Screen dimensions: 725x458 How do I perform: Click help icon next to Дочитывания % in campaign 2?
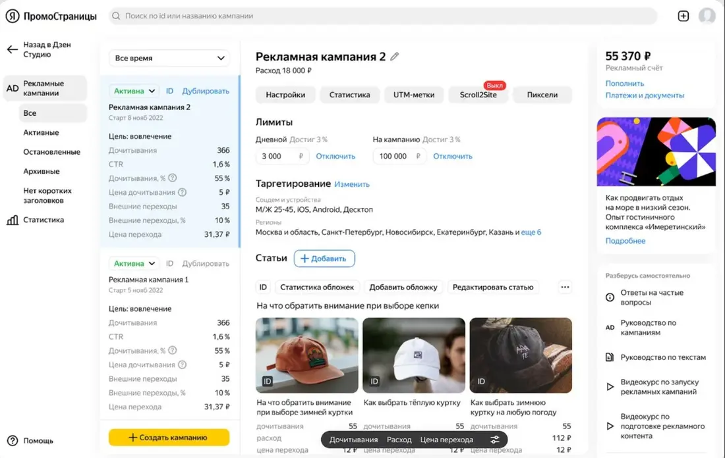click(x=173, y=178)
